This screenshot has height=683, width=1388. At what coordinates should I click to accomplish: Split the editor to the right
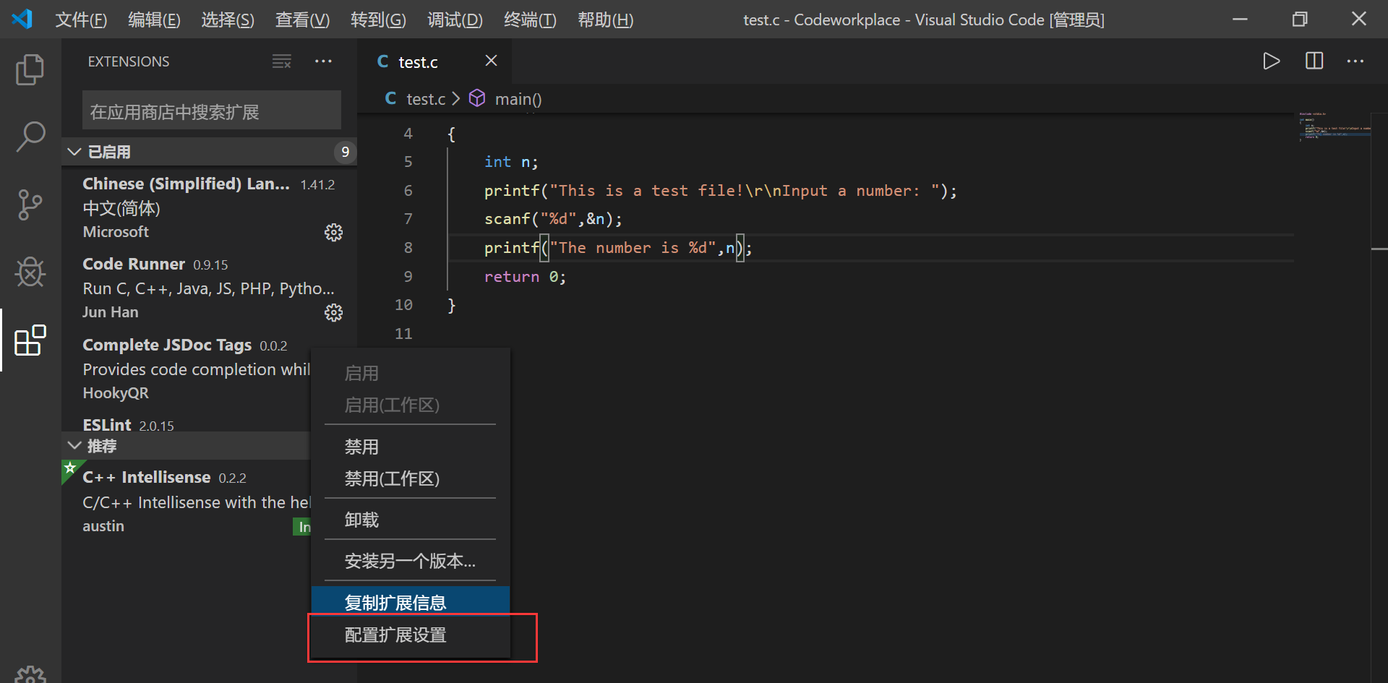[1314, 61]
